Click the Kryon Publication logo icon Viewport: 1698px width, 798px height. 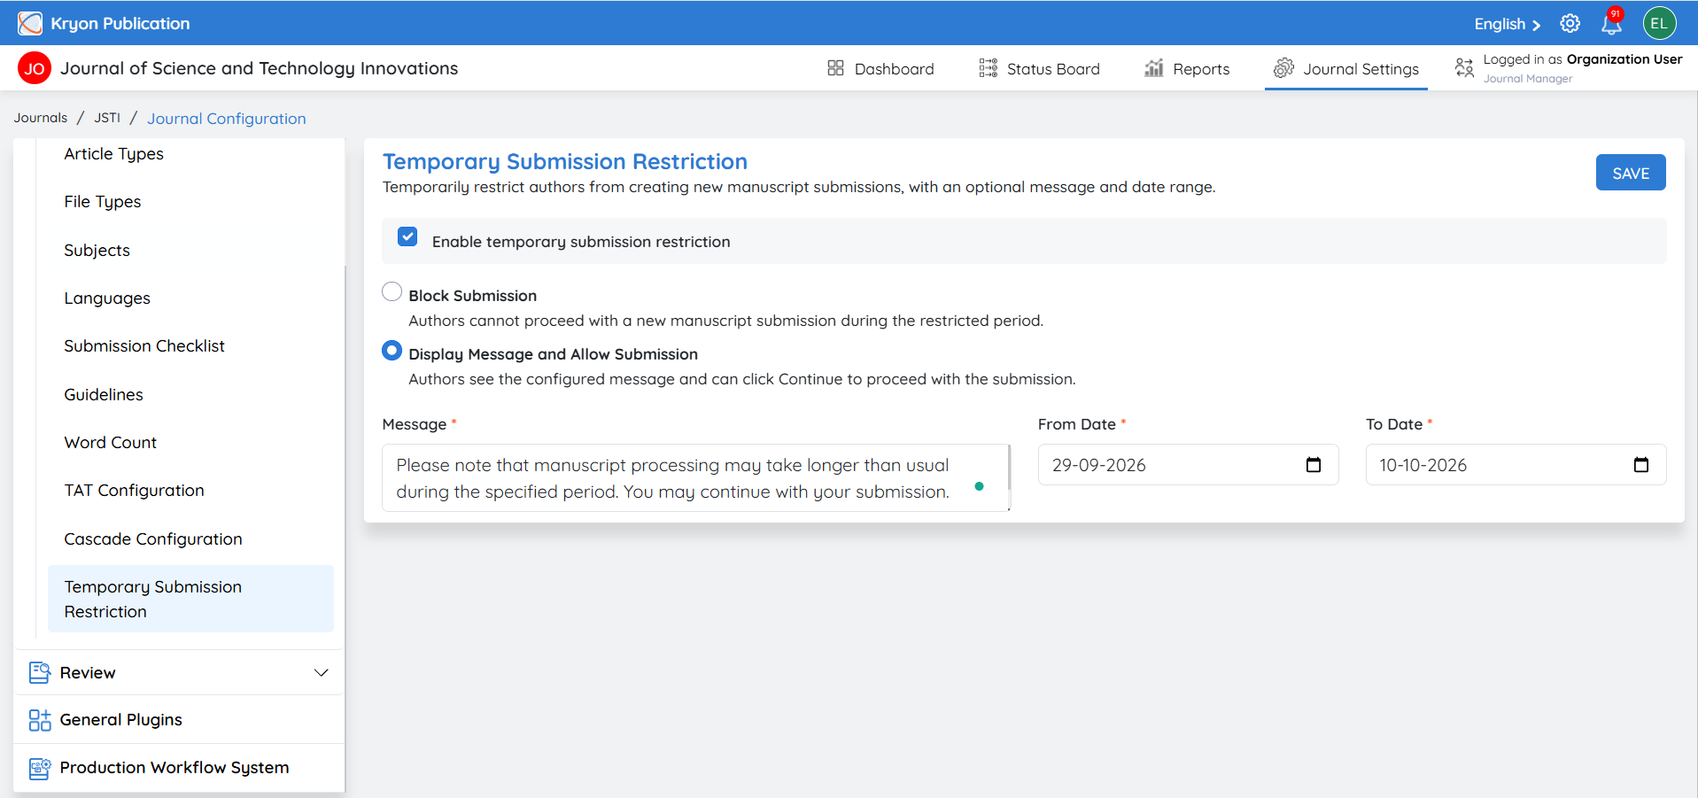[30, 23]
